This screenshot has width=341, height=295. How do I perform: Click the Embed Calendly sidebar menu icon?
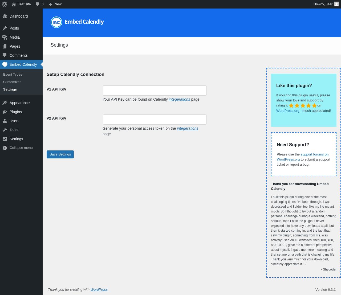pos(5,64)
